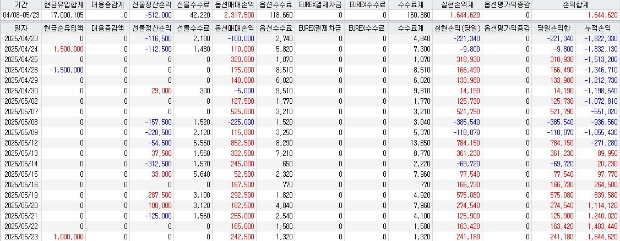Select the date row 2025/05/20

(x=20, y=205)
